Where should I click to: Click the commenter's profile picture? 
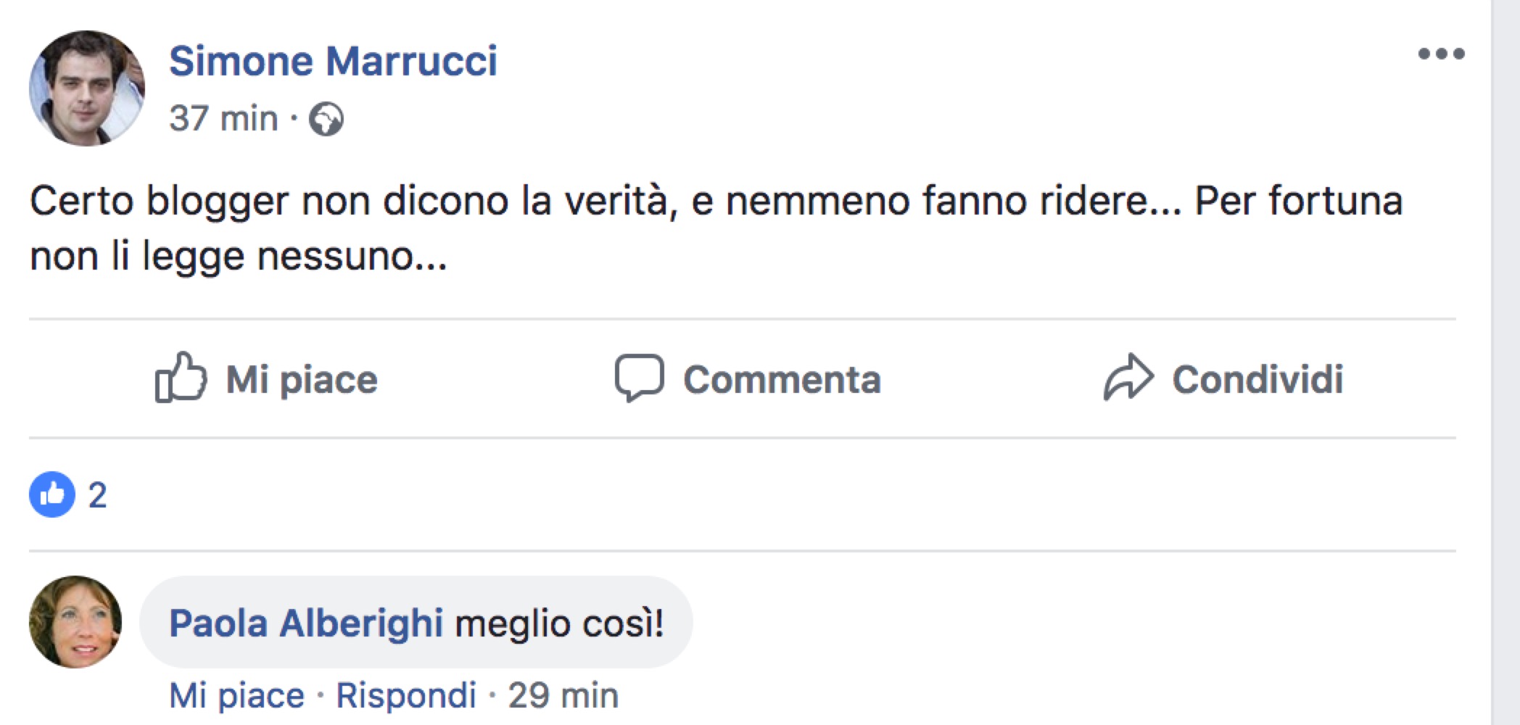coord(75,622)
